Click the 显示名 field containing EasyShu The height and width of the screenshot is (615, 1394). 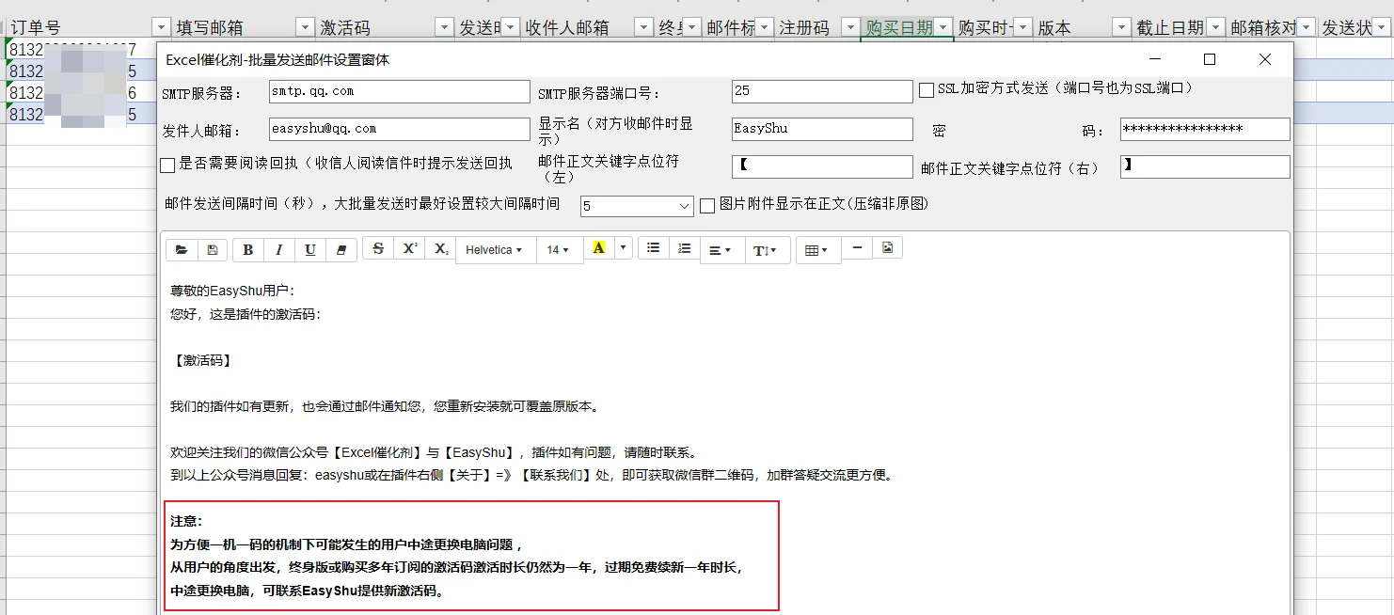point(822,129)
